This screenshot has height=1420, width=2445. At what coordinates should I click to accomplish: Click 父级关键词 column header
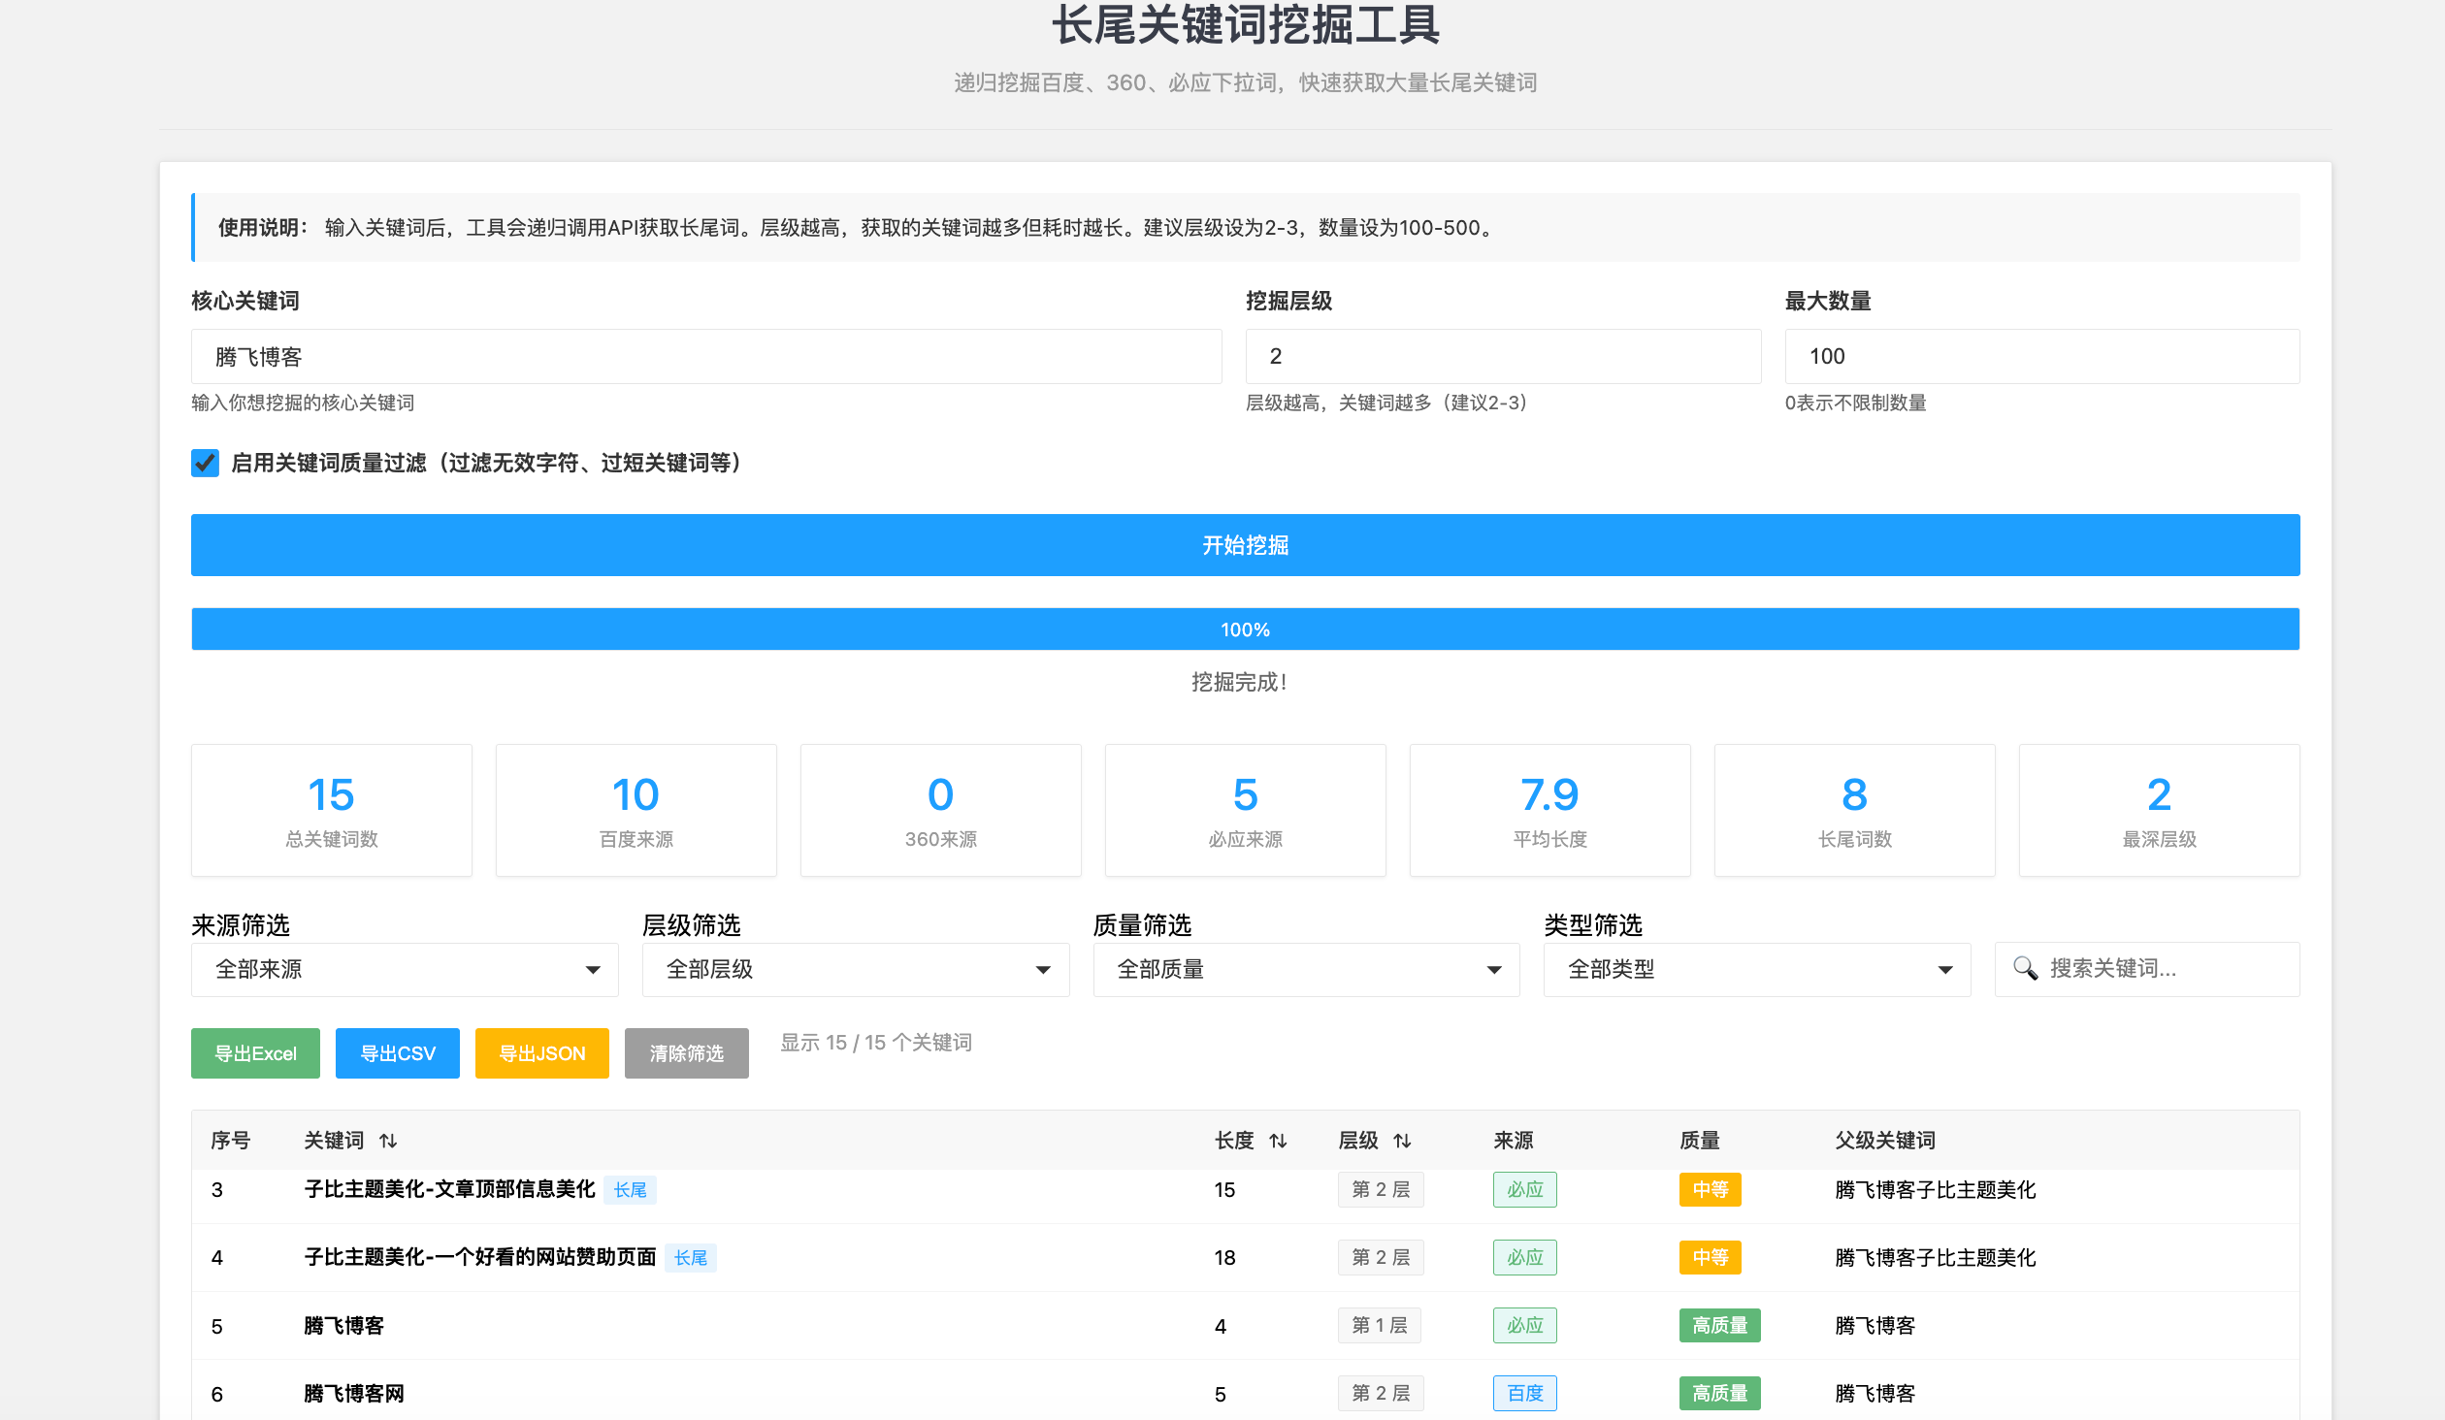[x=1885, y=1141]
